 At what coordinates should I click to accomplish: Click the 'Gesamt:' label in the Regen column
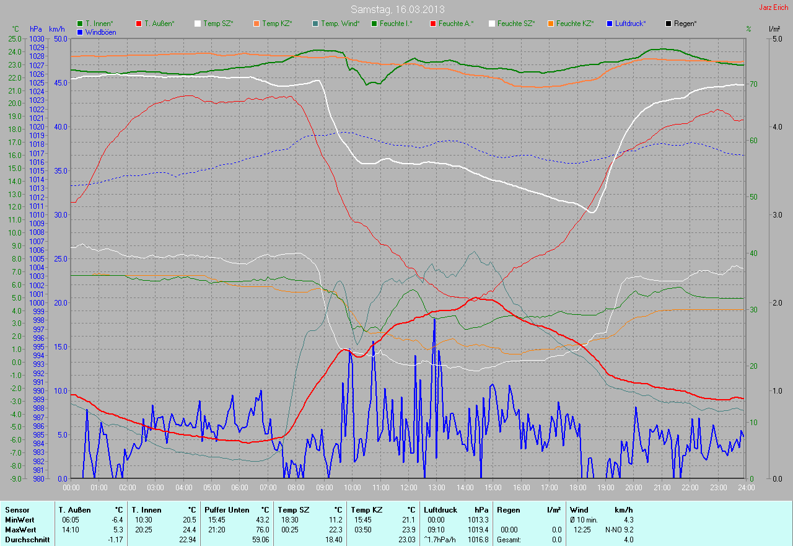pos(509,540)
